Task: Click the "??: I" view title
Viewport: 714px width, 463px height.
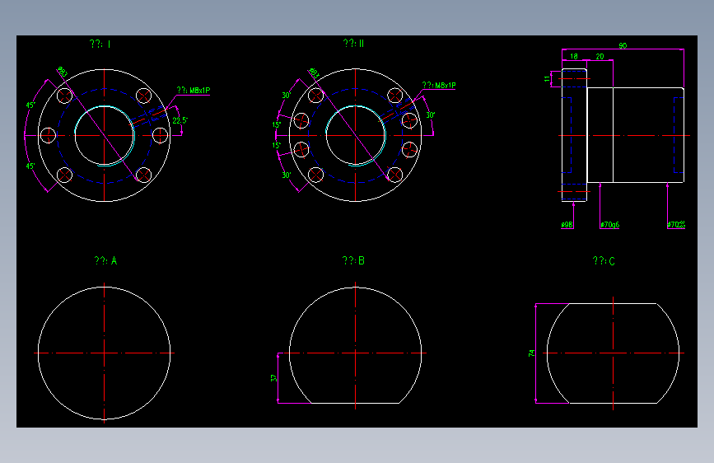Action: 100,44
